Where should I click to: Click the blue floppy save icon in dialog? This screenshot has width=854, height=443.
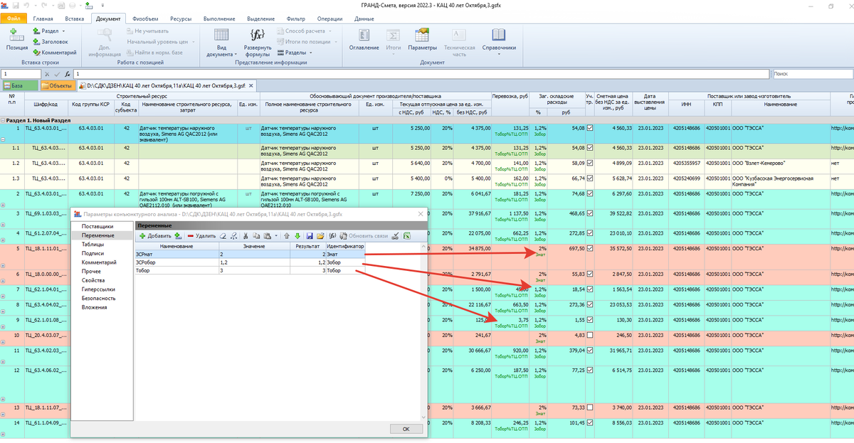click(x=310, y=235)
